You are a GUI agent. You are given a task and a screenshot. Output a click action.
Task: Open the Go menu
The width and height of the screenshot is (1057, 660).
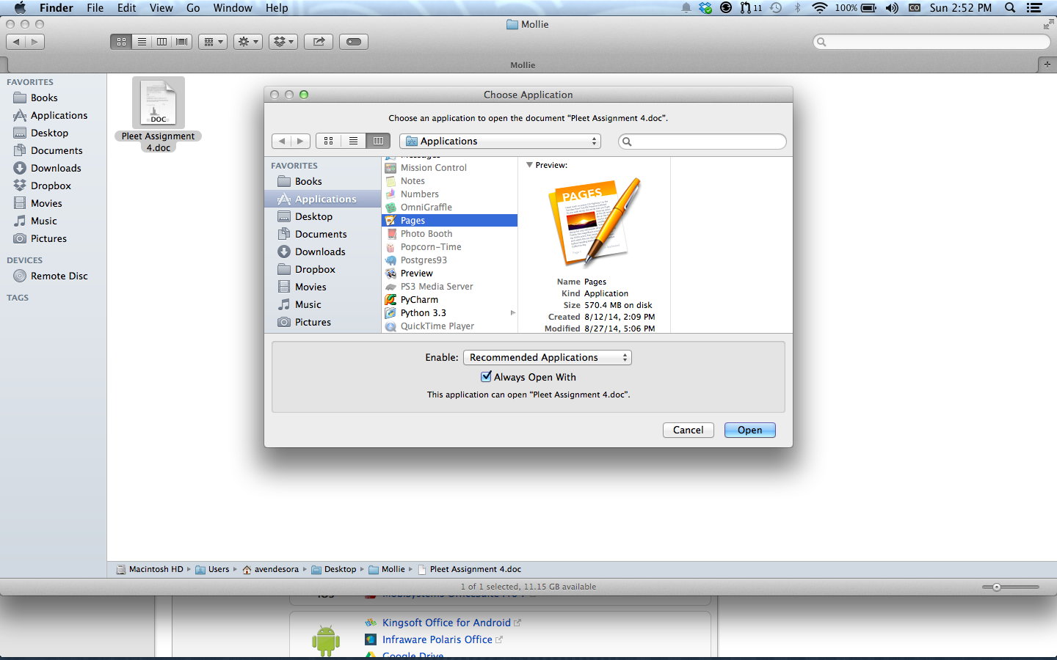click(193, 8)
